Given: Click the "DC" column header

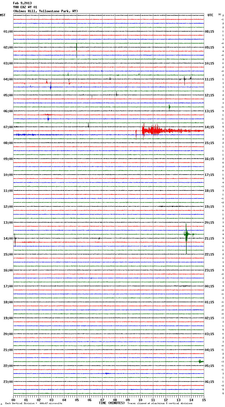Looking at the screenshot, I should [x=220, y=14].
